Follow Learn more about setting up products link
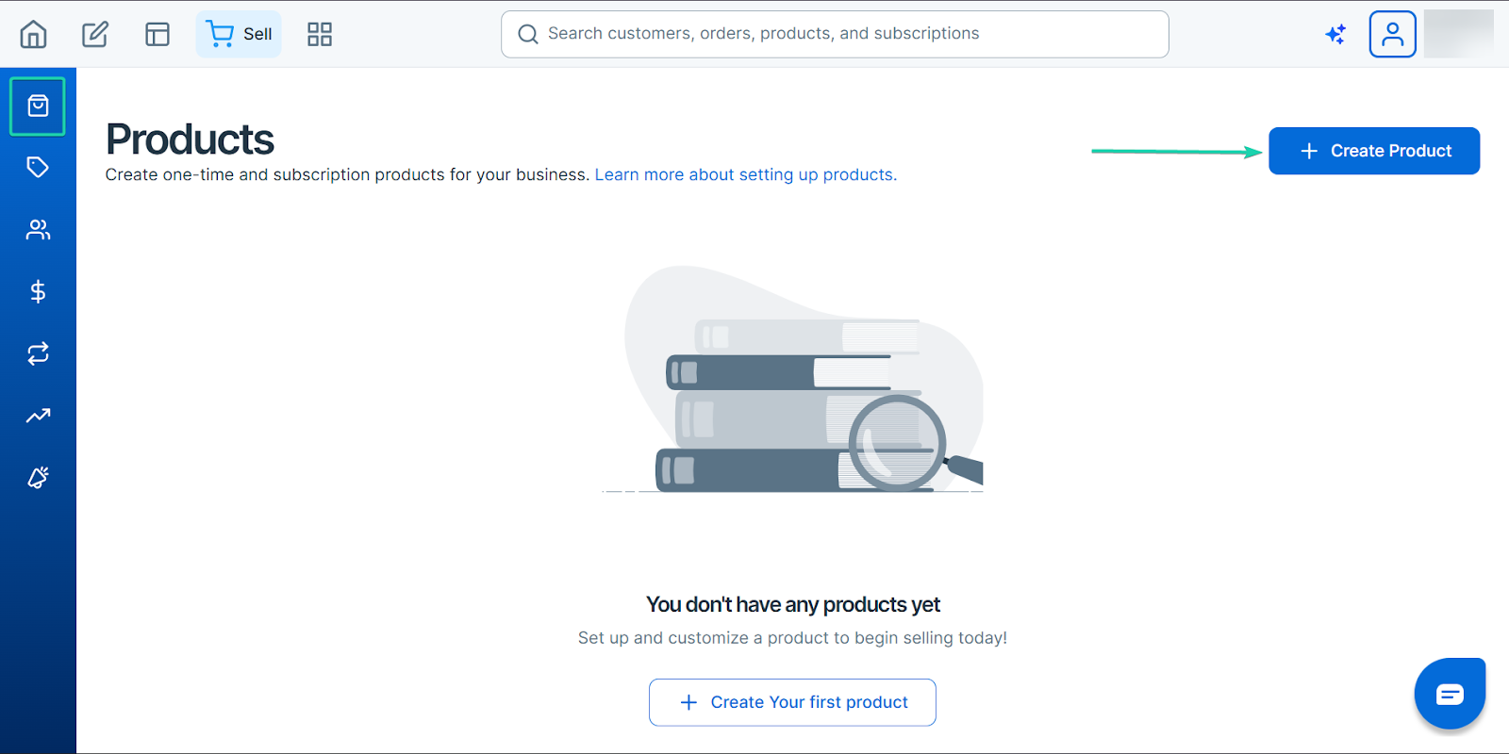Viewport: 1509px width, 754px height. coord(745,175)
